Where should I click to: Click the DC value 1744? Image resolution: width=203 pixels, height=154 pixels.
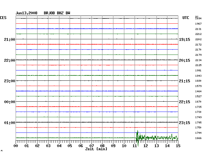pyautogui.click(x=198, y=133)
